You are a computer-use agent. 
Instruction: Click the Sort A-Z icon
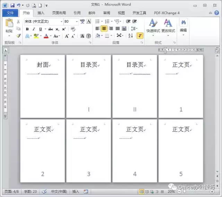click(x=130, y=35)
